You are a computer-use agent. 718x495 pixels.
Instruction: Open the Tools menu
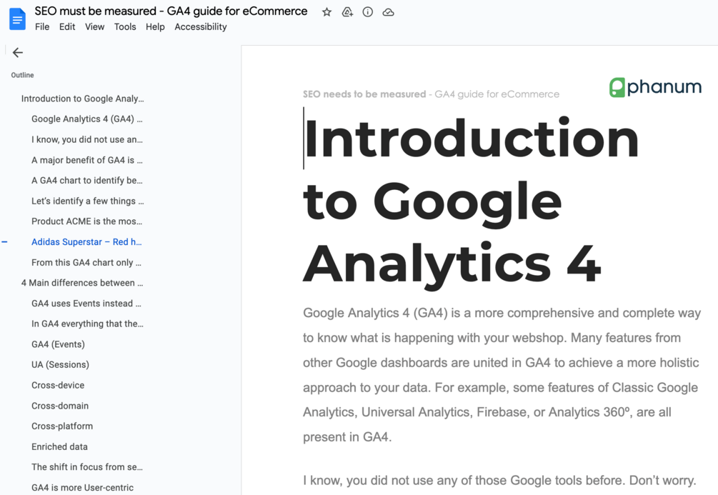click(125, 27)
